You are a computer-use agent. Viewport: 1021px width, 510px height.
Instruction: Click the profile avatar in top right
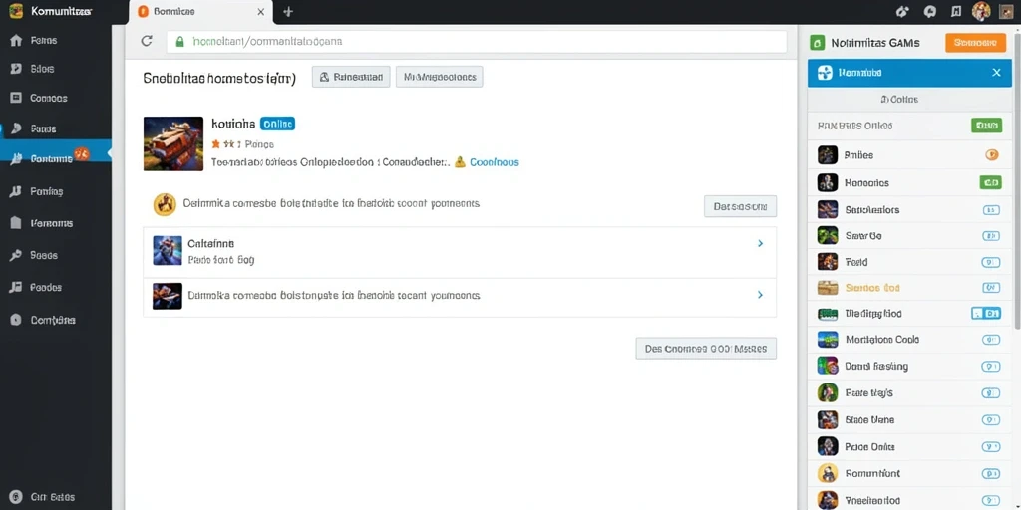981,11
